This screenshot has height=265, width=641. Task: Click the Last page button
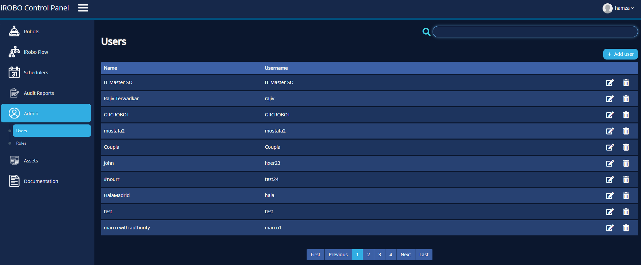tap(424, 255)
